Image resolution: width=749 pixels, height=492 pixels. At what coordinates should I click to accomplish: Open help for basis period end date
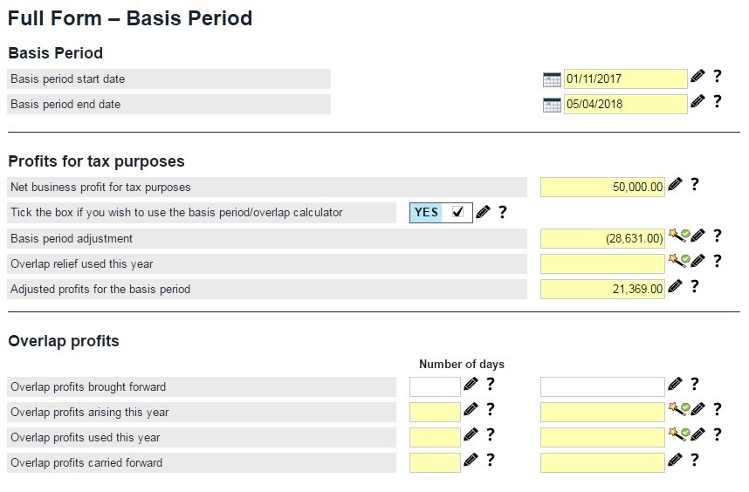coord(717,102)
